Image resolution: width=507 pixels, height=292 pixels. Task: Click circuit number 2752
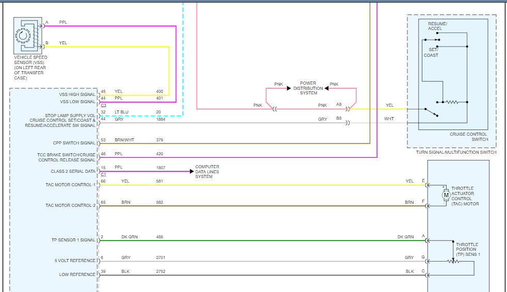click(x=161, y=271)
